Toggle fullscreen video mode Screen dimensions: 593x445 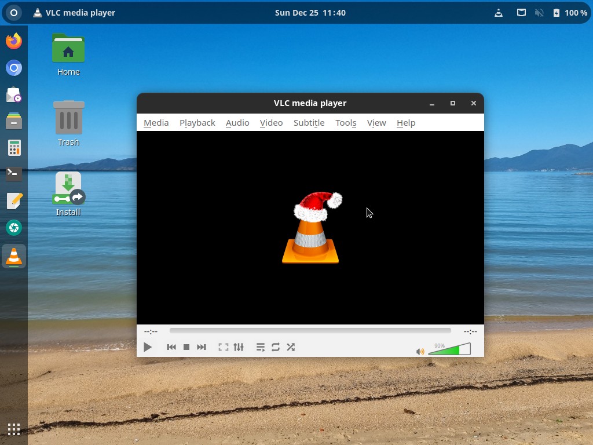(224, 347)
